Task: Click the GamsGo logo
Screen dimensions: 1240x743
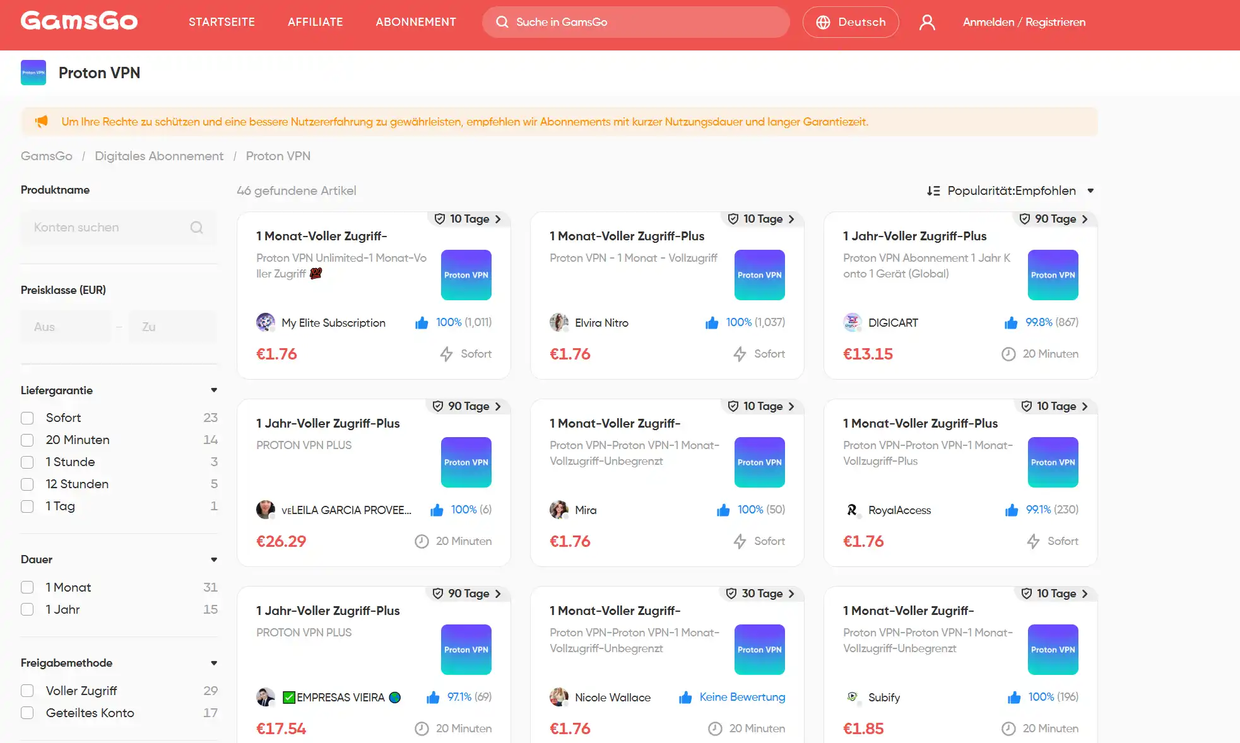Action: pos(79,21)
